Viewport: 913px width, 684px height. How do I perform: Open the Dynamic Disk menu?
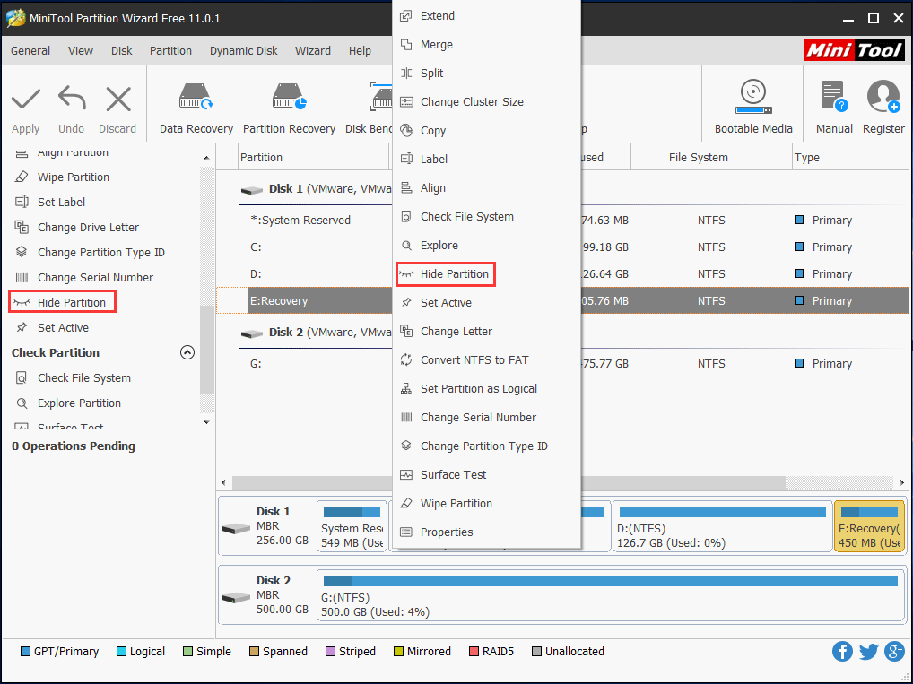click(243, 50)
